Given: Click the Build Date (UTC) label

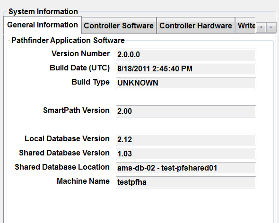Looking at the screenshot, I should click(80, 68).
